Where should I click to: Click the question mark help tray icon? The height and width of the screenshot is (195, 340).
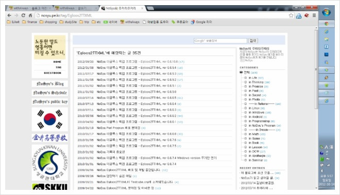click(321, 153)
